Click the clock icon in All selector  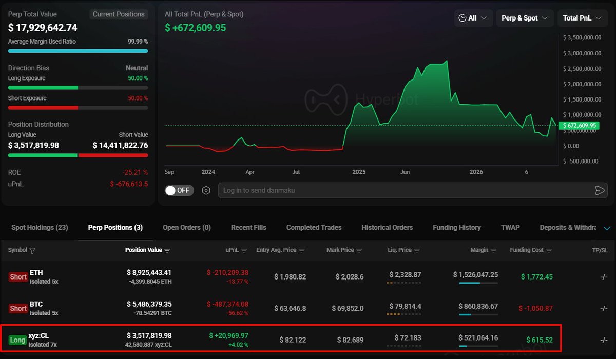(x=463, y=18)
